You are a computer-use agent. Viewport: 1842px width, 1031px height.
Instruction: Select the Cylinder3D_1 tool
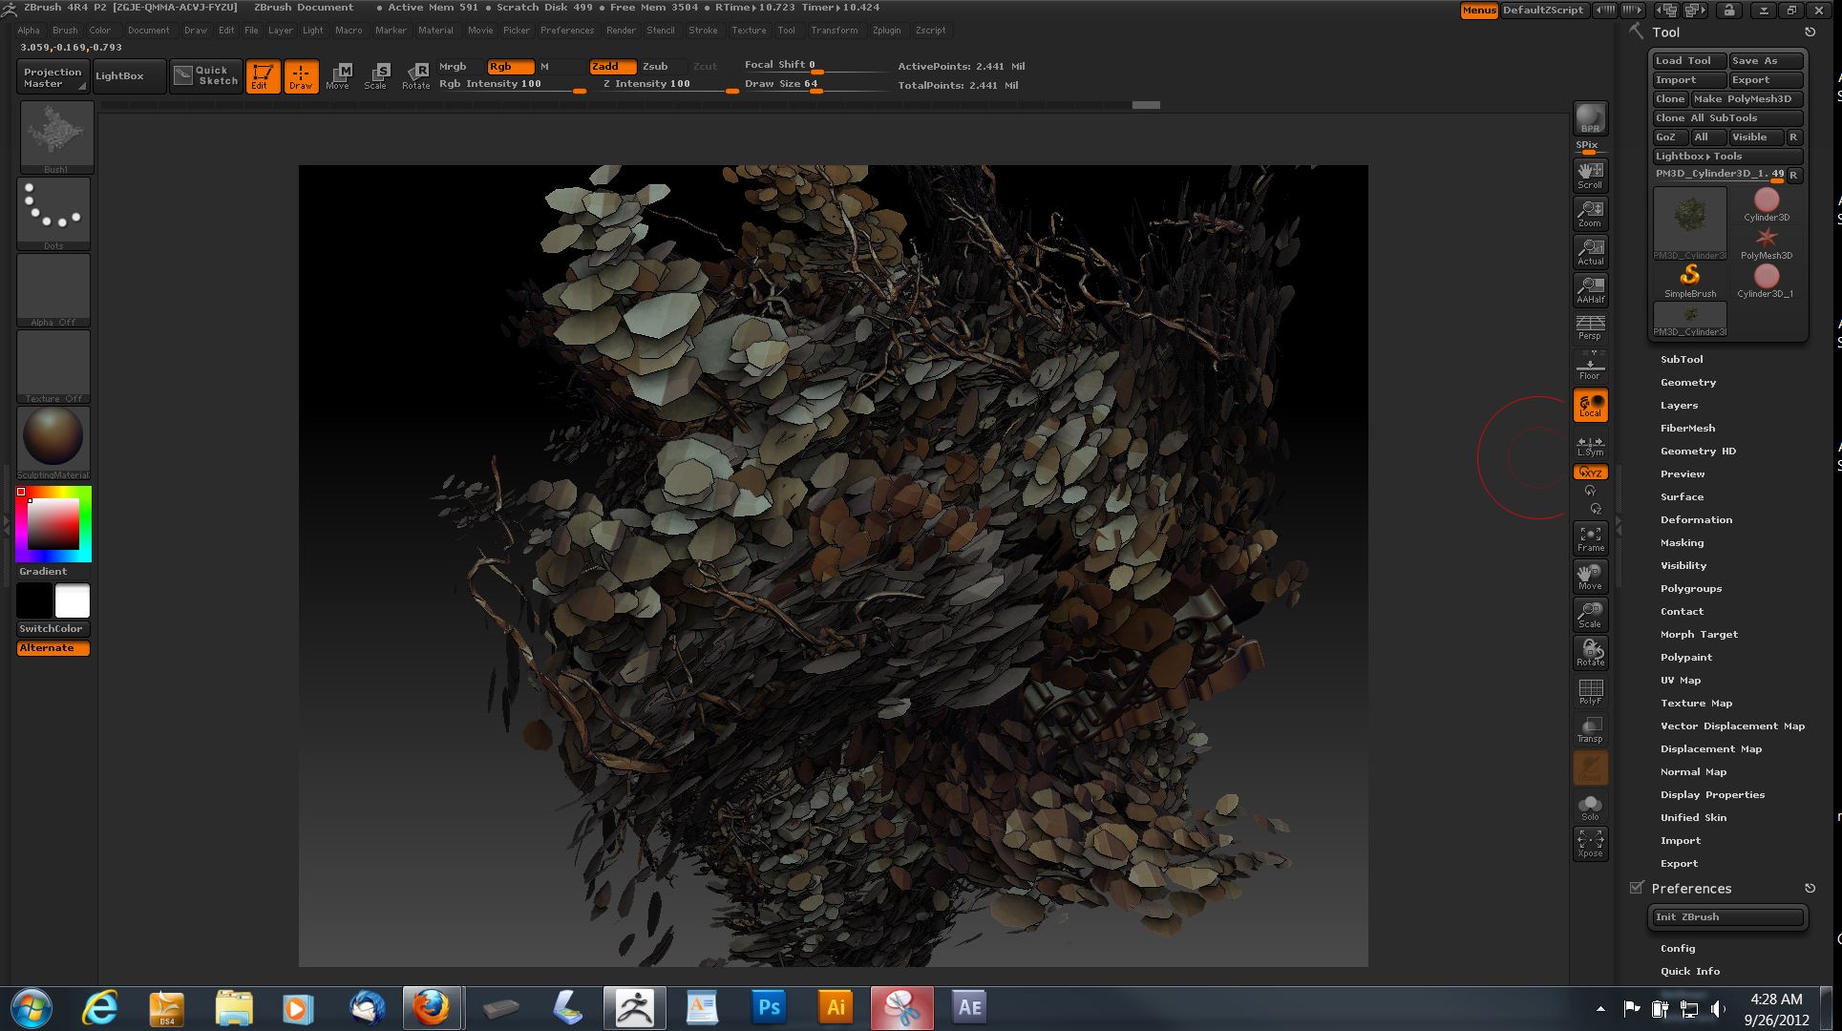pos(1766,281)
